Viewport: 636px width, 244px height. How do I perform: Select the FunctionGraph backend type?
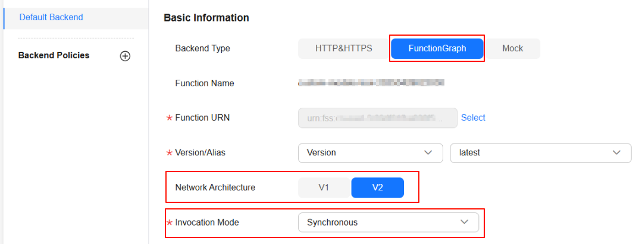click(437, 48)
